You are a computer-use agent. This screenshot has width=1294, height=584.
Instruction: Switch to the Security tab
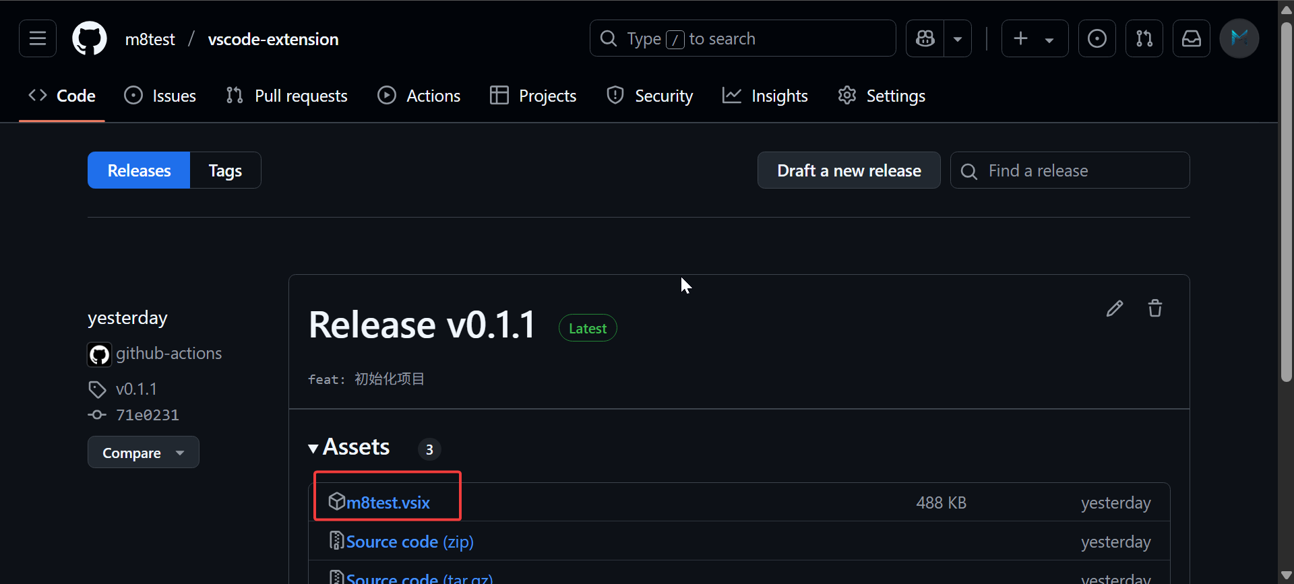coord(650,96)
